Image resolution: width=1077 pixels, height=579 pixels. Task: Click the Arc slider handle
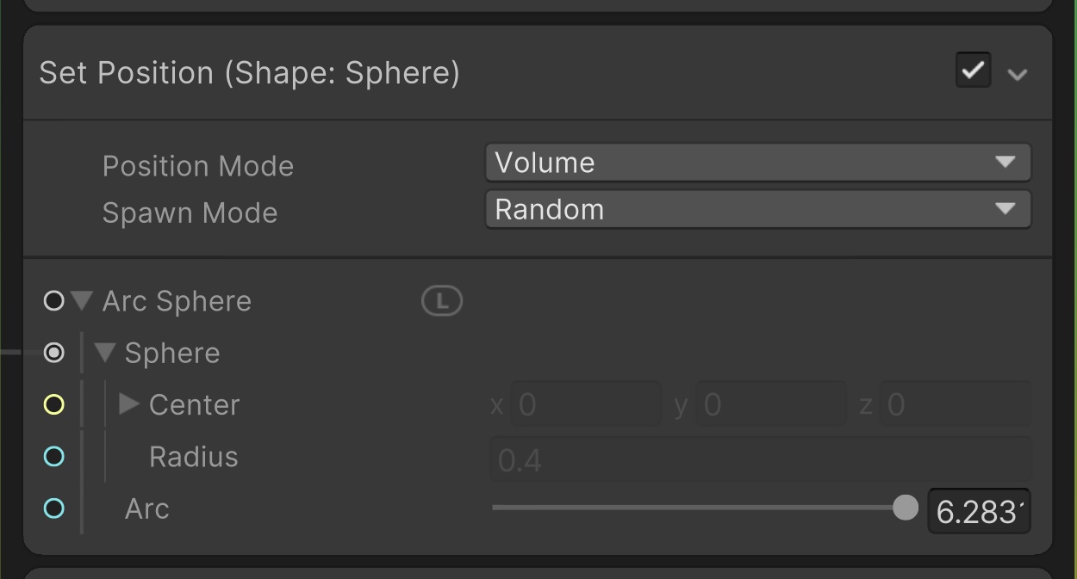coord(906,508)
